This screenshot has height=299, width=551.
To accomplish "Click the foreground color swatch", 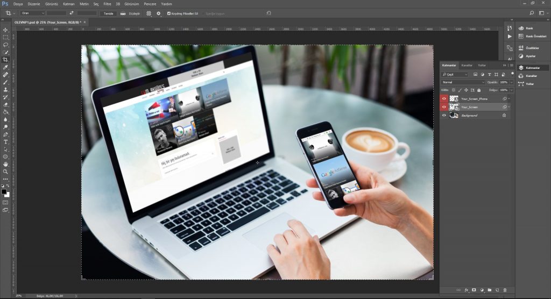I will 4,191.
